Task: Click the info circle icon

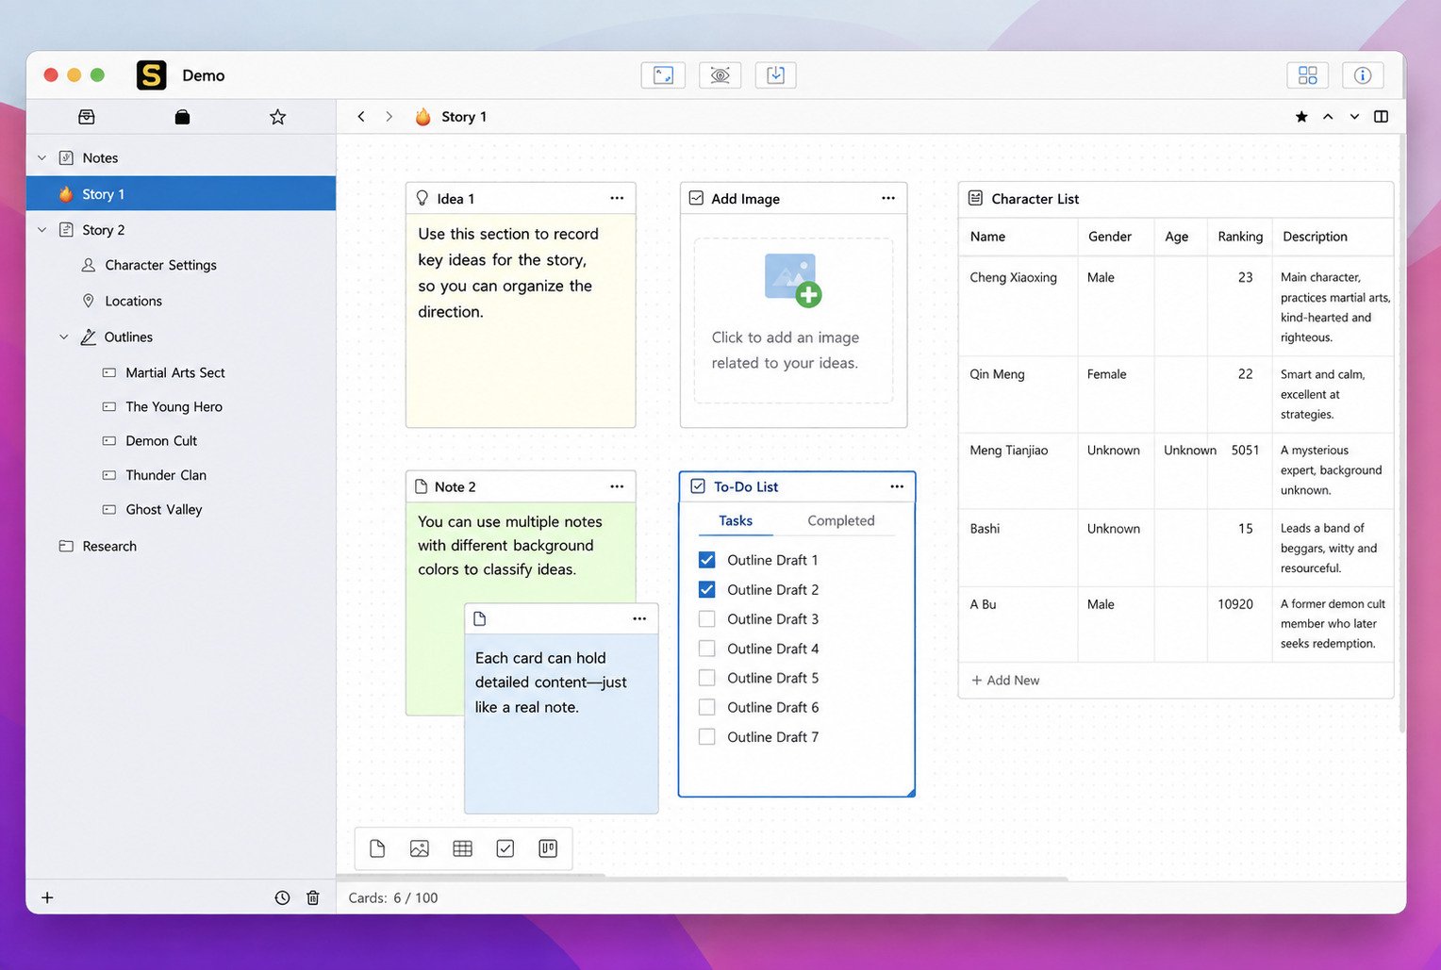Action: coord(1363,75)
